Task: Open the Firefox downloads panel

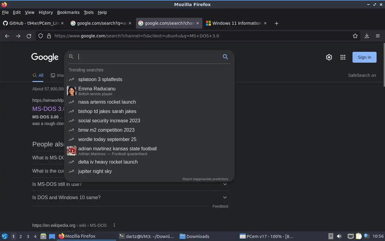Action: coord(367,36)
